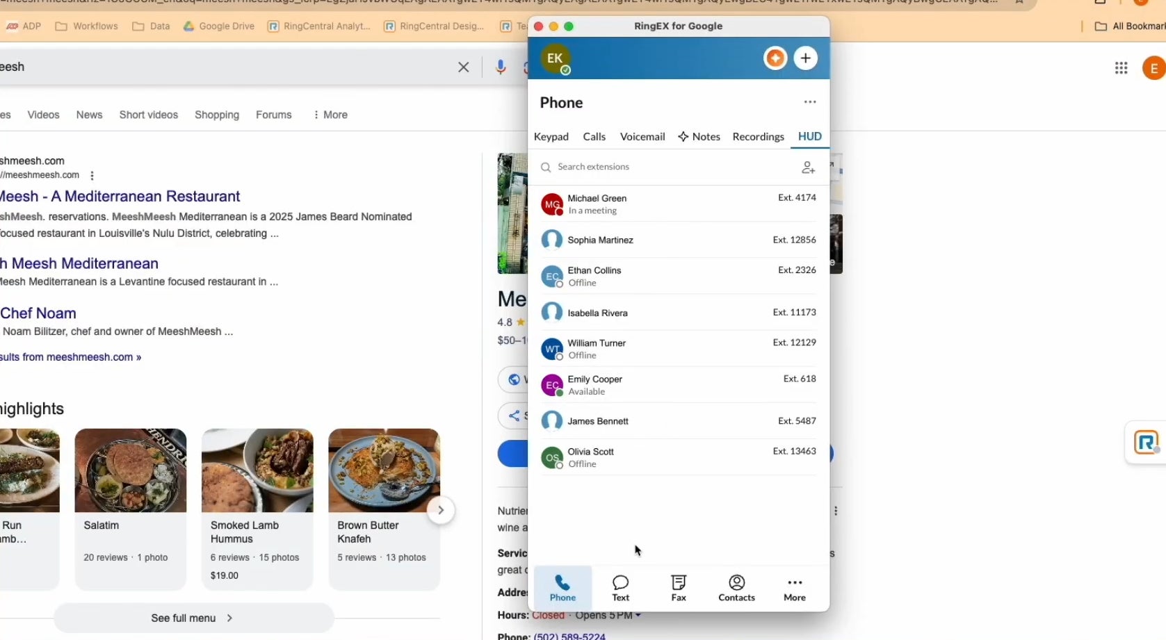This screenshot has width=1166, height=640.
Task: Click the next arrow on the dish carousel
Action: click(x=441, y=509)
